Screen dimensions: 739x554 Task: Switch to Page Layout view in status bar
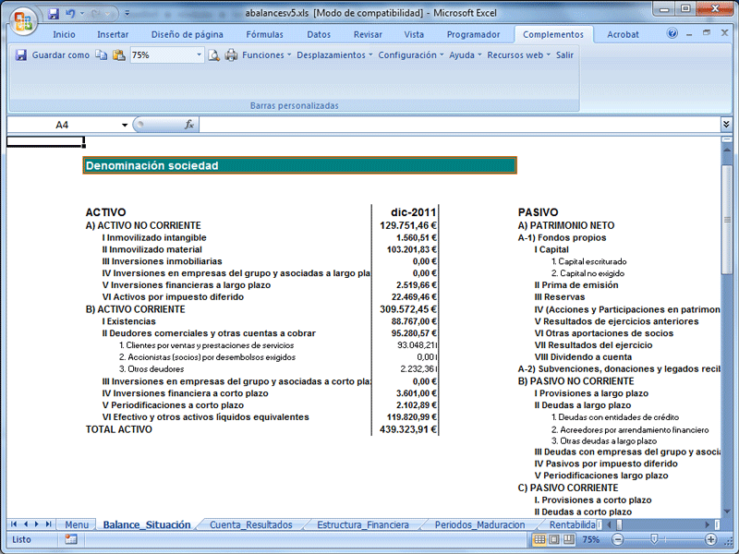[554, 539]
